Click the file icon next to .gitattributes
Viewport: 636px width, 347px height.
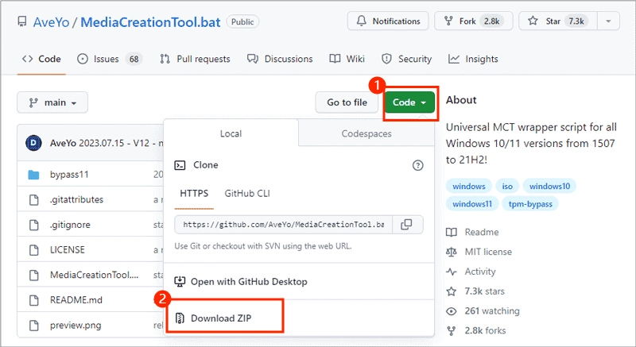34,199
